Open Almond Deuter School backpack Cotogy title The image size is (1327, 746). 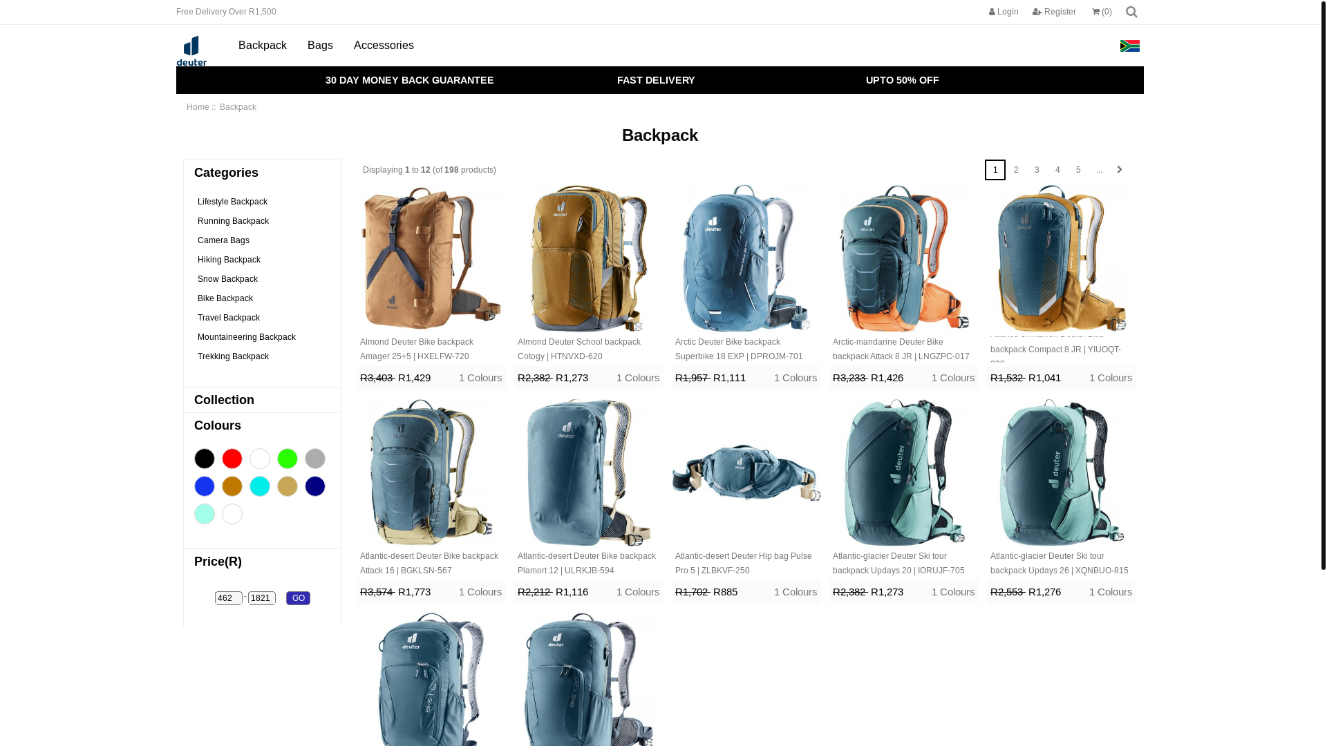tap(579, 349)
